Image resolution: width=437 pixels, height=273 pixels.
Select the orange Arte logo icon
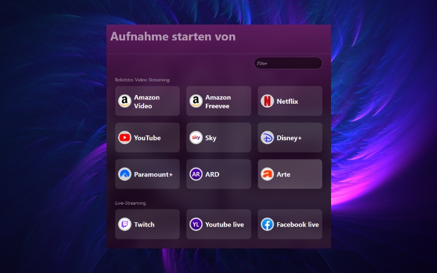point(267,174)
